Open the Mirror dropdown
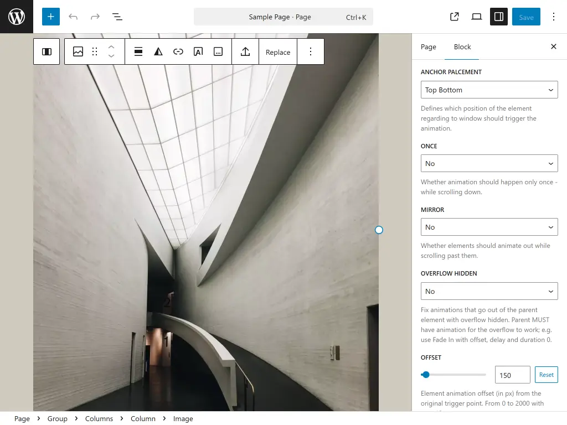This screenshot has height=425, width=567. (489, 227)
